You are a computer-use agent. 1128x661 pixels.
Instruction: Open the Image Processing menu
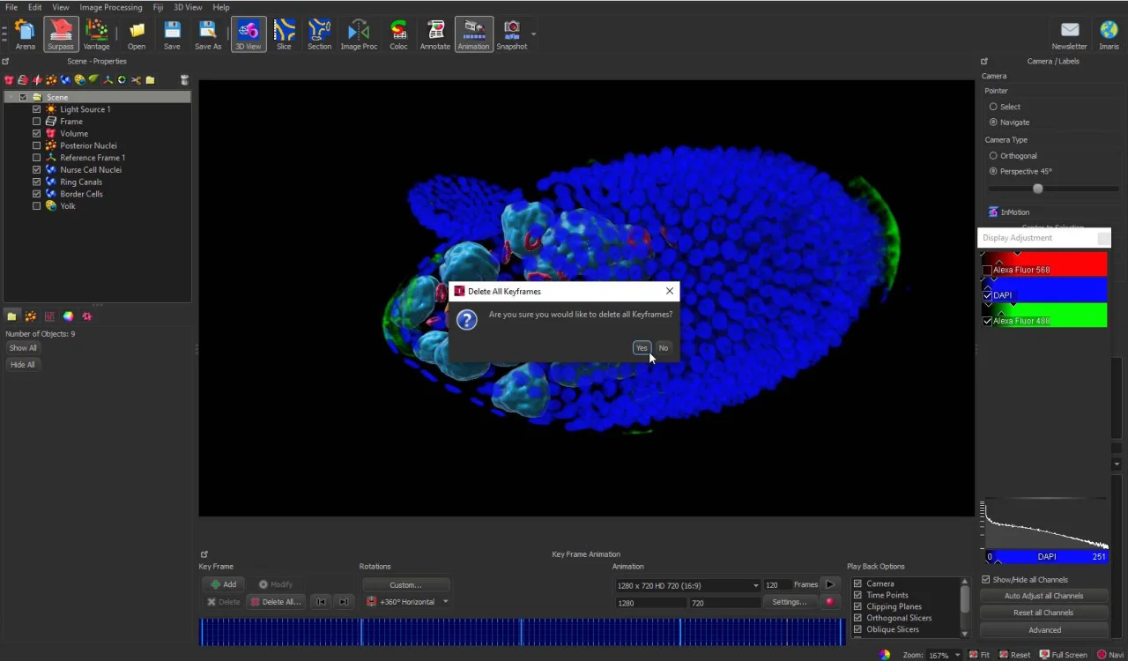coord(111,7)
